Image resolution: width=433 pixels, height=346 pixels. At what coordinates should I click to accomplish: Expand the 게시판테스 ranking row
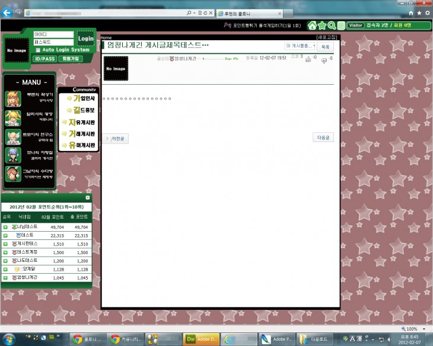(5, 244)
